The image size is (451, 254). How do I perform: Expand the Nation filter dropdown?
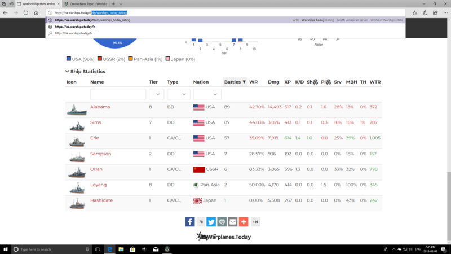(207, 94)
